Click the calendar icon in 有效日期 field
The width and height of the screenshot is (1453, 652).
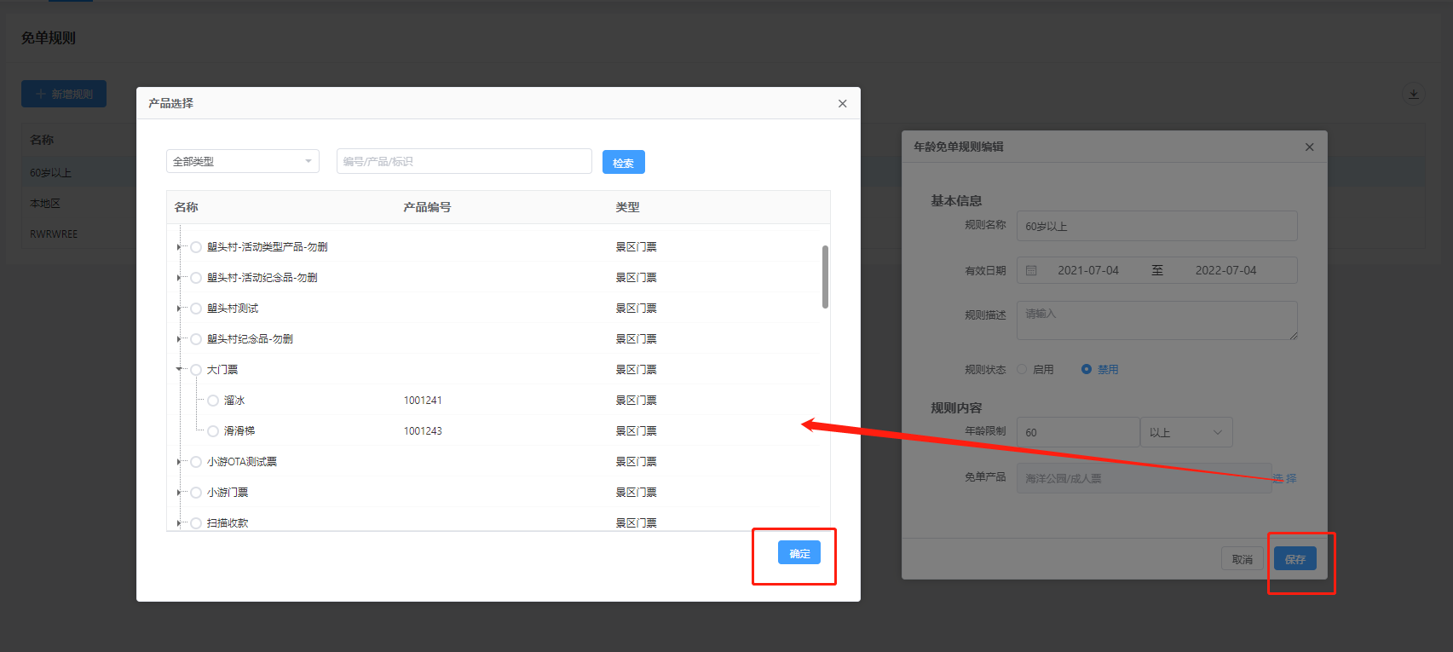pyautogui.click(x=1031, y=271)
